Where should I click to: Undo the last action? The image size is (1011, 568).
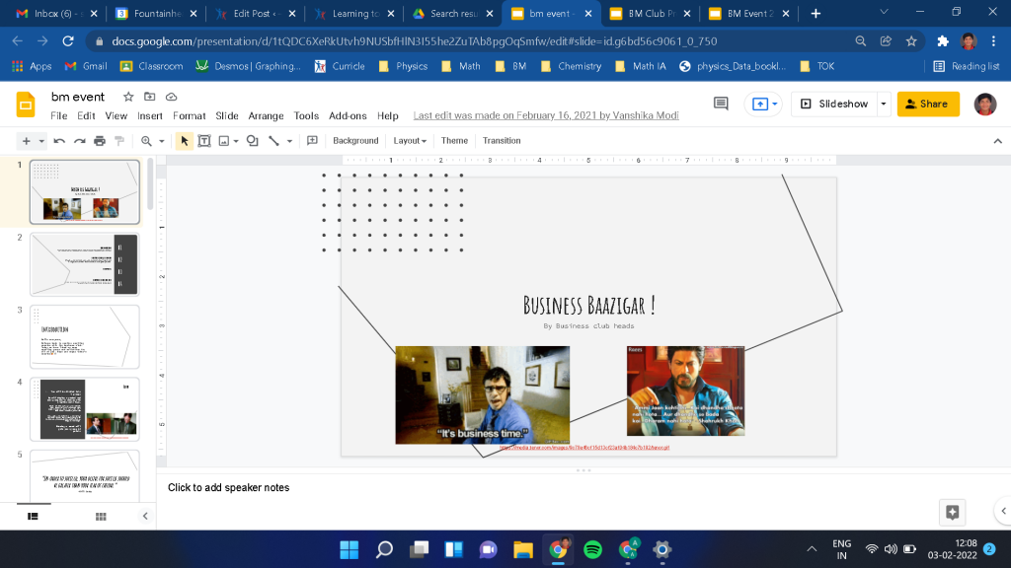coord(59,140)
